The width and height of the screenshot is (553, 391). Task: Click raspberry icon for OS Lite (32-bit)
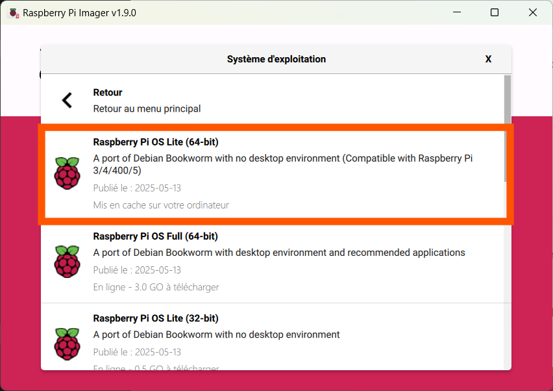pyautogui.click(x=67, y=344)
